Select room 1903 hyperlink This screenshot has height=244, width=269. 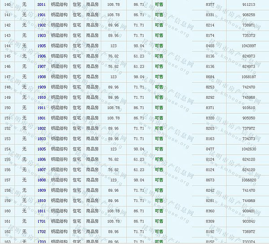click(x=42, y=35)
